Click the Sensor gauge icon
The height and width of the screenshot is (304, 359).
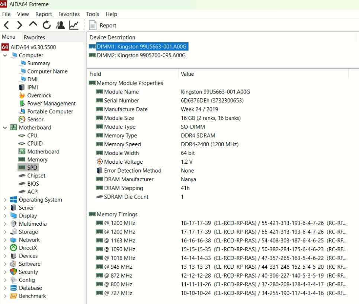pos(22,120)
